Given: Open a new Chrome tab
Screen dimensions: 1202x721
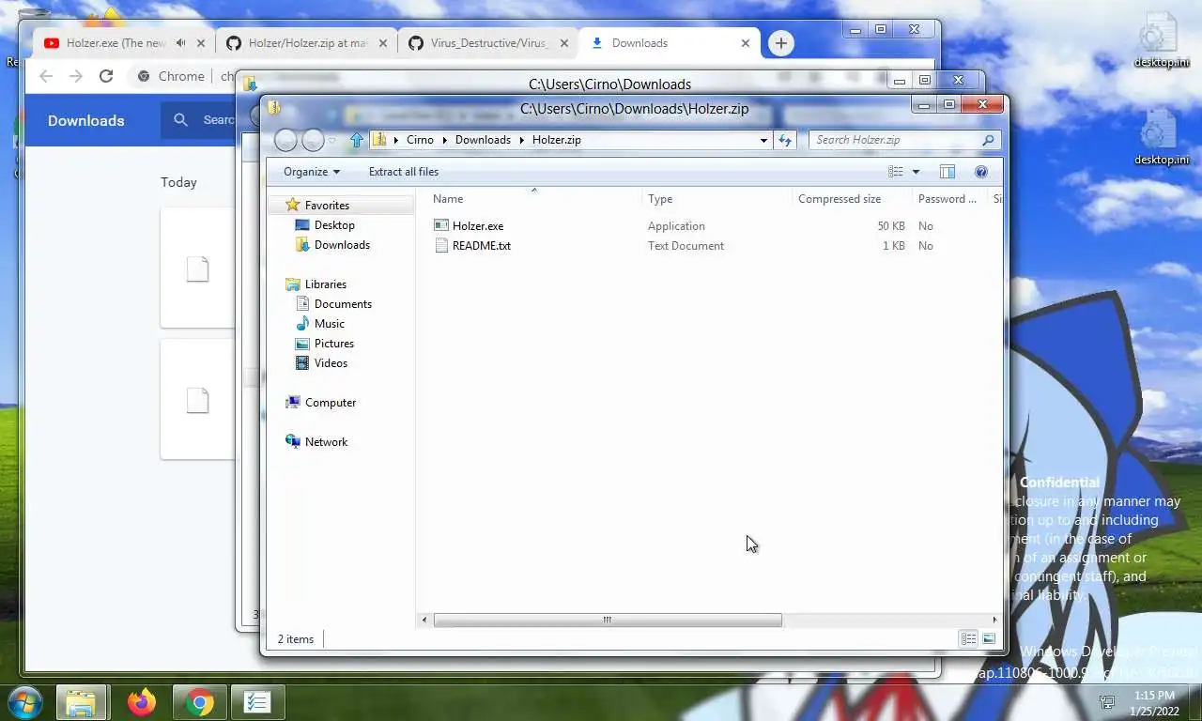Looking at the screenshot, I should pos(781,43).
